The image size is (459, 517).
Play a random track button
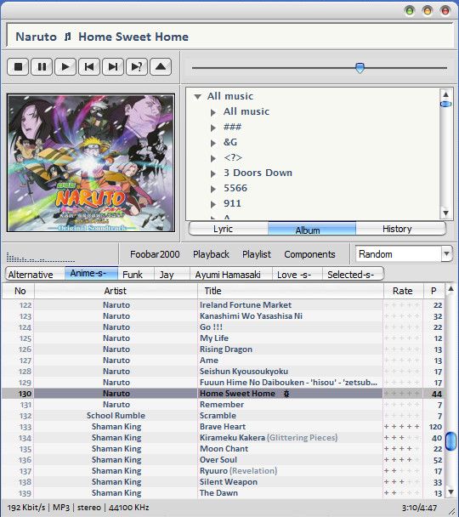click(x=137, y=67)
